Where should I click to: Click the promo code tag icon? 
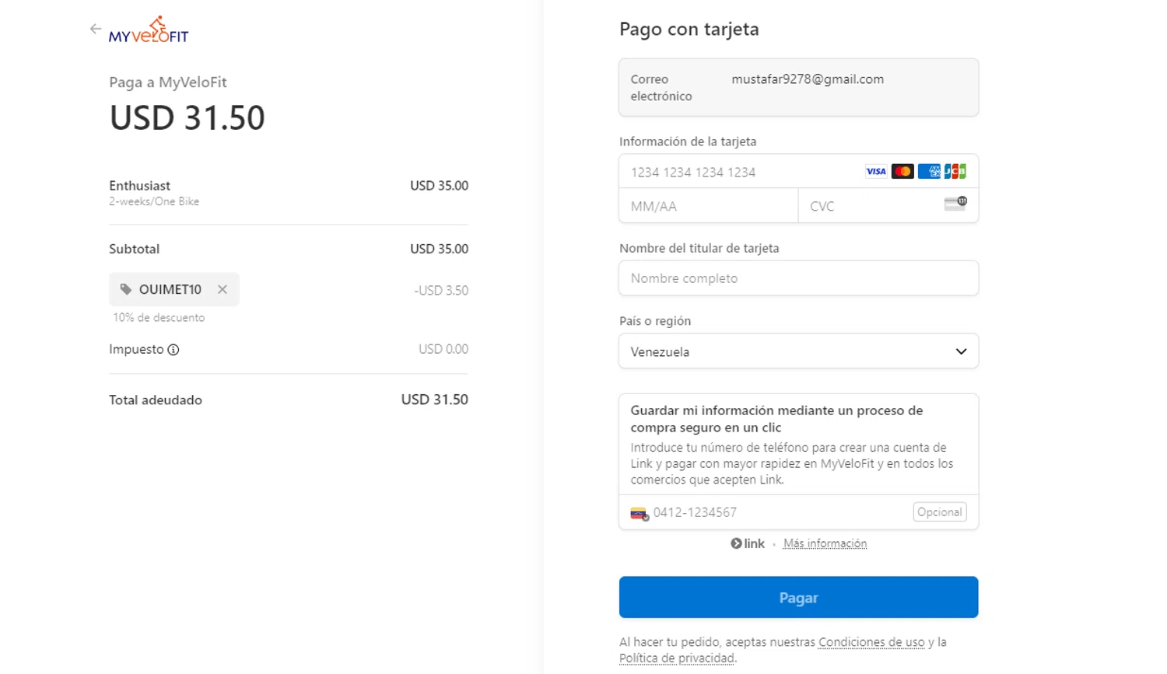[126, 289]
